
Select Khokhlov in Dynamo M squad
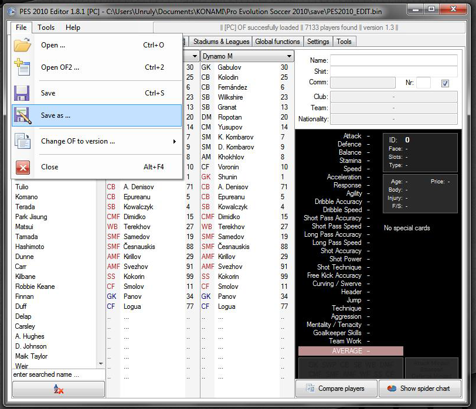pyautogui.click(x=231, y=157)
